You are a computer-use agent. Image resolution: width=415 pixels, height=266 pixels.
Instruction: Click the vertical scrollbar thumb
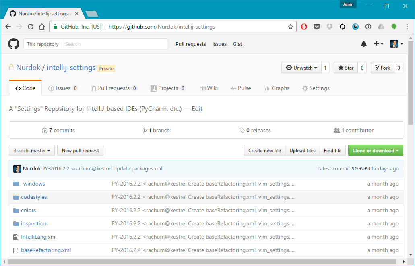point(411,82)
